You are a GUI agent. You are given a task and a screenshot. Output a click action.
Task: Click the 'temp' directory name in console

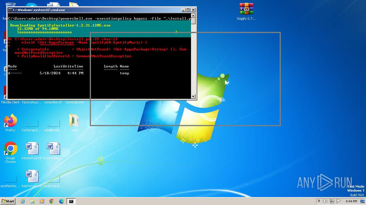(x=124, y=73)
